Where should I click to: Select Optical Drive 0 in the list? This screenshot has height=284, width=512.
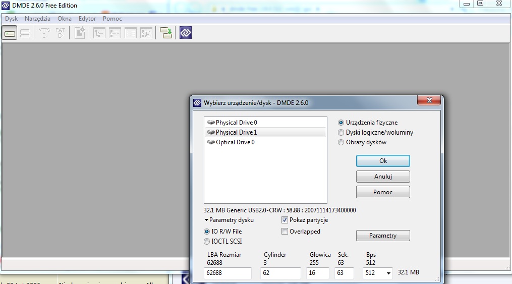pos(265,142)
